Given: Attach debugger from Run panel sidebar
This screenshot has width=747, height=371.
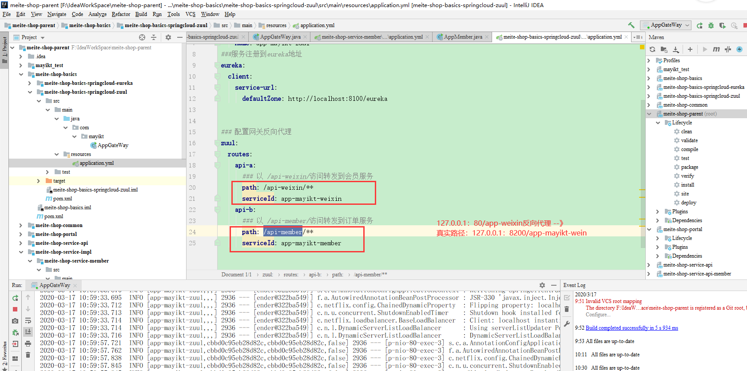Looking at the screenshot, I should (x=15, y=332).
